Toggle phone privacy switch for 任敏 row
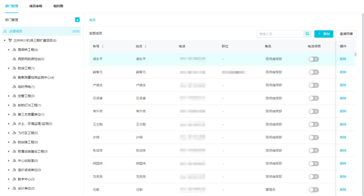Viewport: 364px width, 196px height. click(314, 190)
